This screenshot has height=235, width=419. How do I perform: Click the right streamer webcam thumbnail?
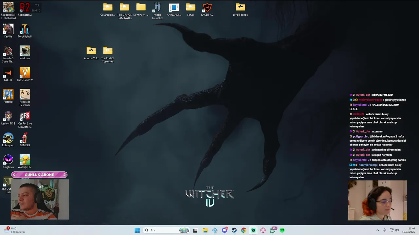(377, 200)
